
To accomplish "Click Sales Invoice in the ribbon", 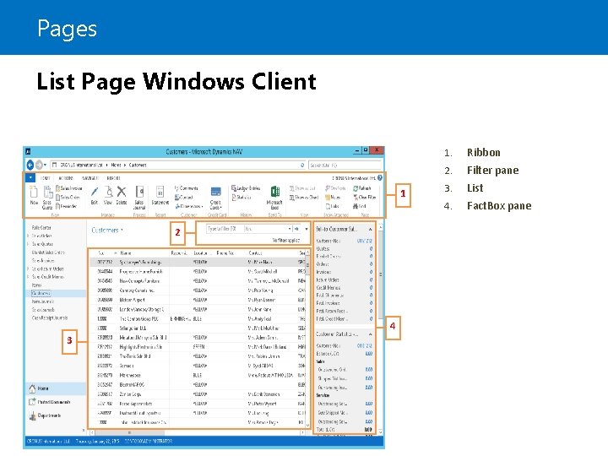I will pyautogui.click(x=69, y=188).
